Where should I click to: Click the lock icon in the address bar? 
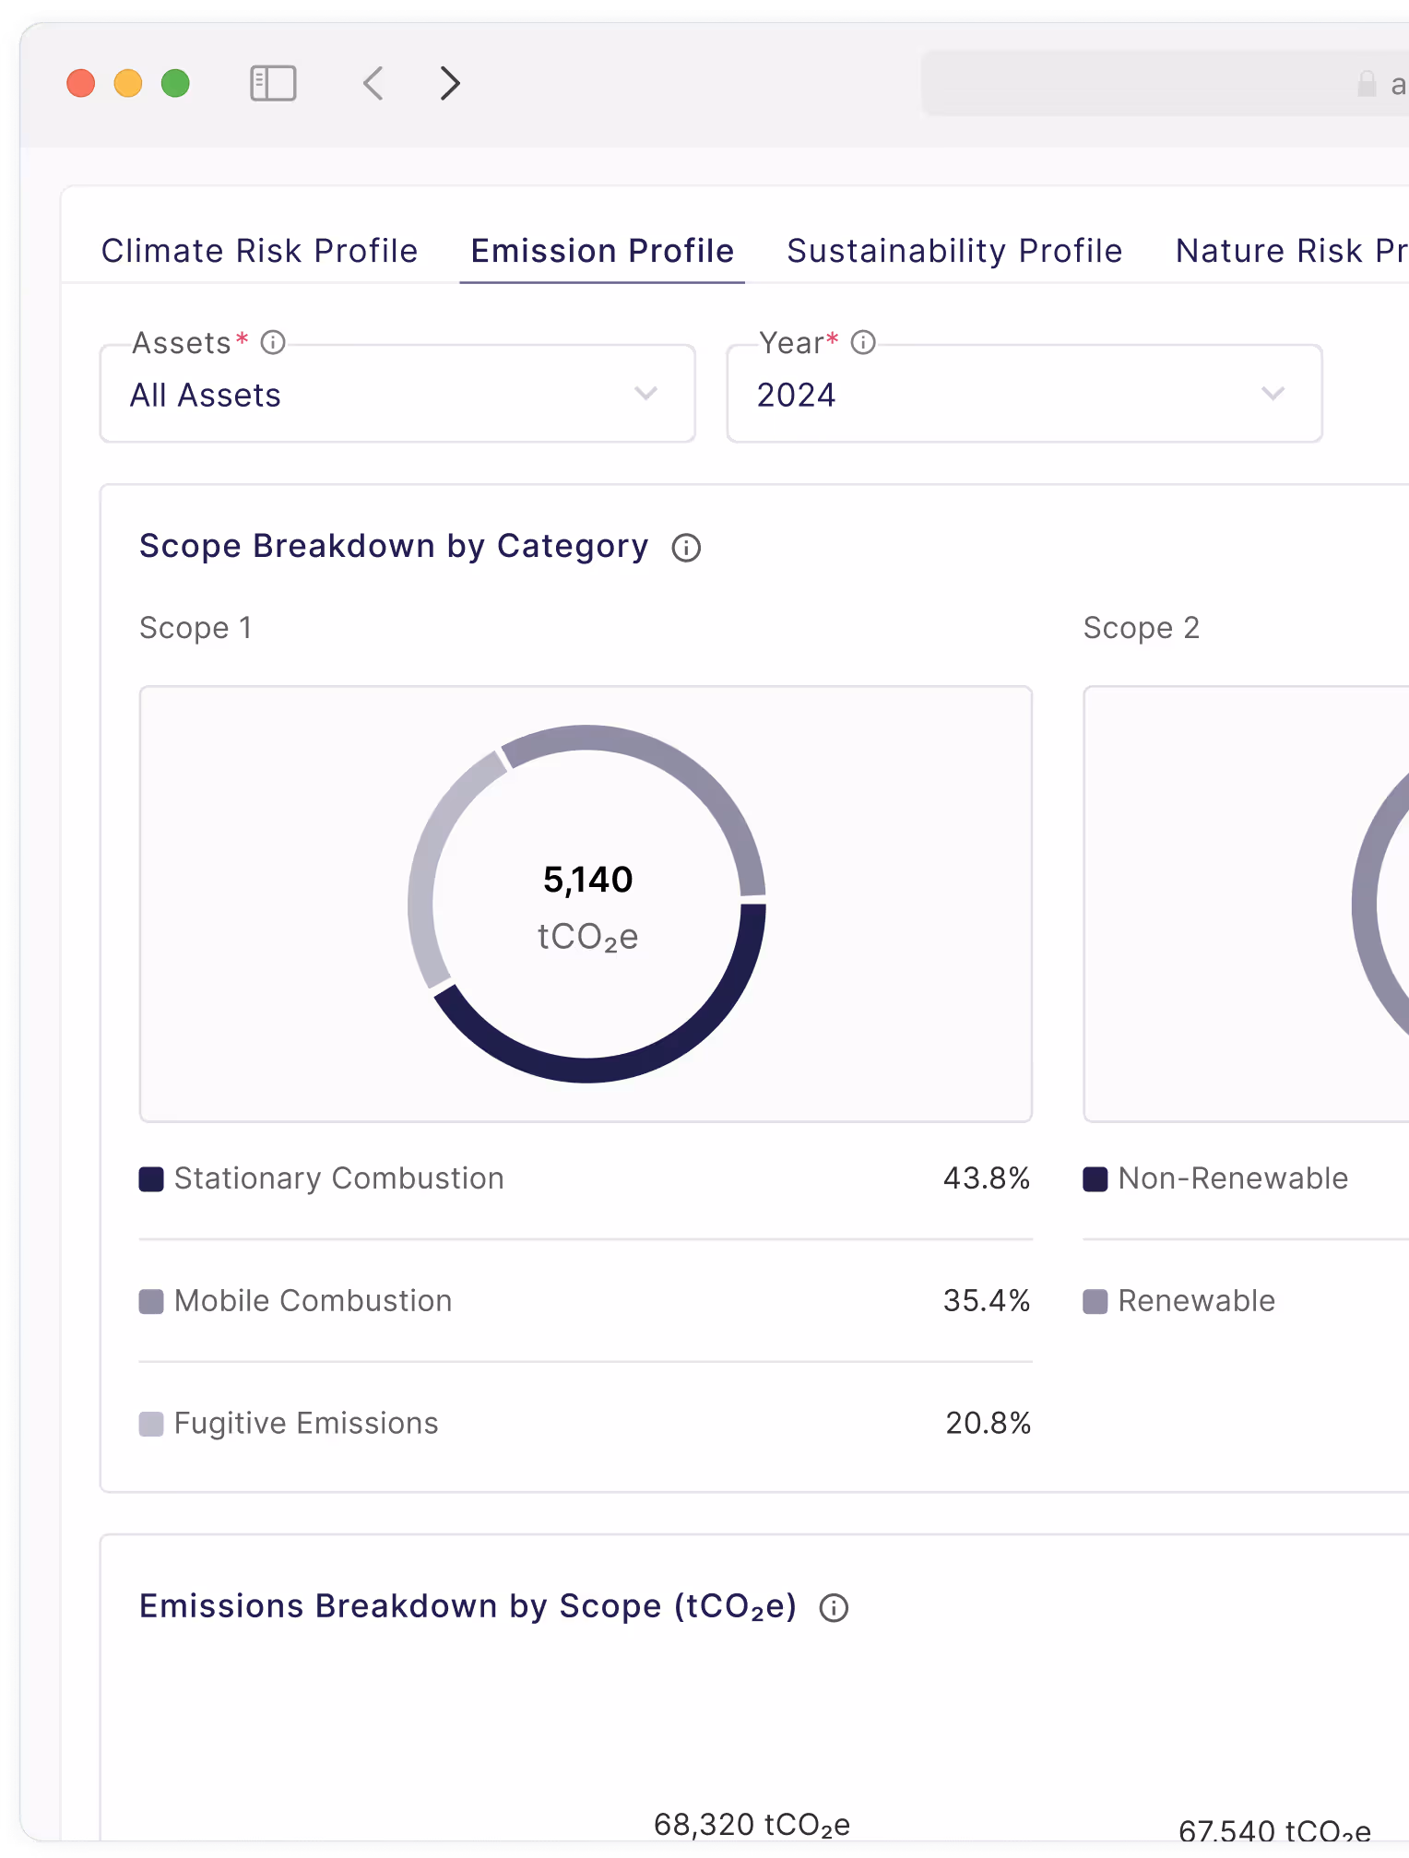coord(1367,84)
